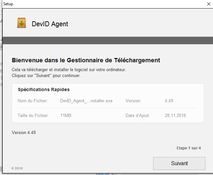Click the DevID Agent title text
Image resolution: width=213 pixels, height=175 pixels.
click(50, 24)
